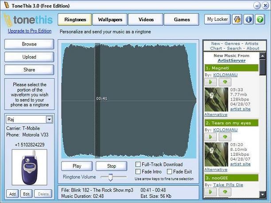Image resolution: width=271 pixels, height=203 pixels.
Task: Click the Est. Size 56 Kb text
Action: (156, 196)
